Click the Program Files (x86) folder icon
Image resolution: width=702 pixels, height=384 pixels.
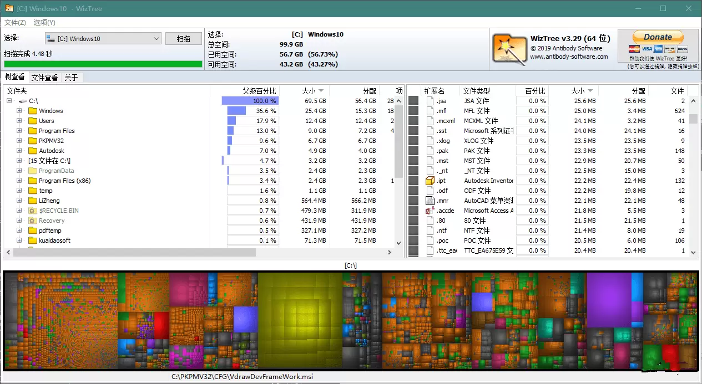pyautogui.click(x=33, y=181)
